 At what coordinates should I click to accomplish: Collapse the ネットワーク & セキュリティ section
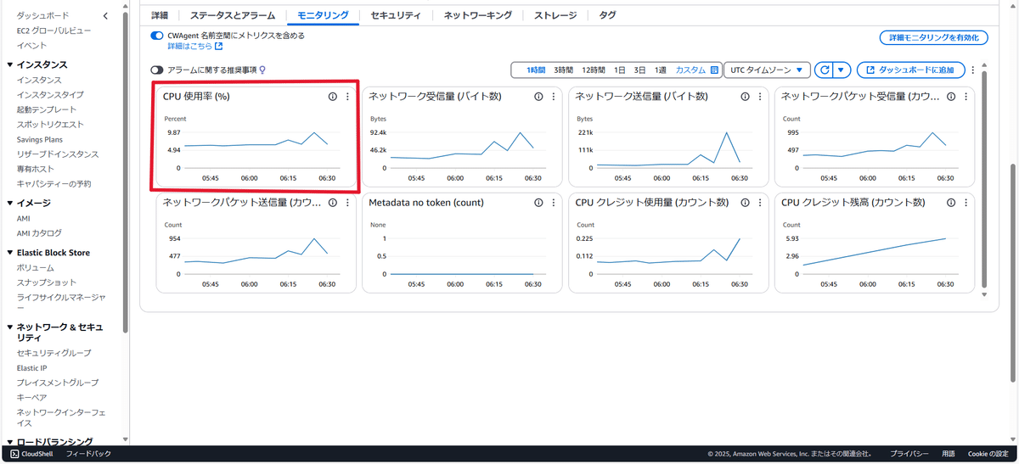tap(9, 327)
